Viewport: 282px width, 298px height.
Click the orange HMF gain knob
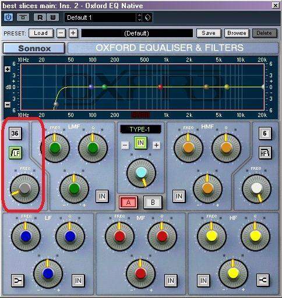click(x=207, y=189)
